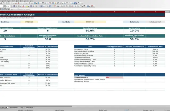This screenshot has width=170, height=111.
Task: Toggle Center Horizontally alignment
Action: 34,6
